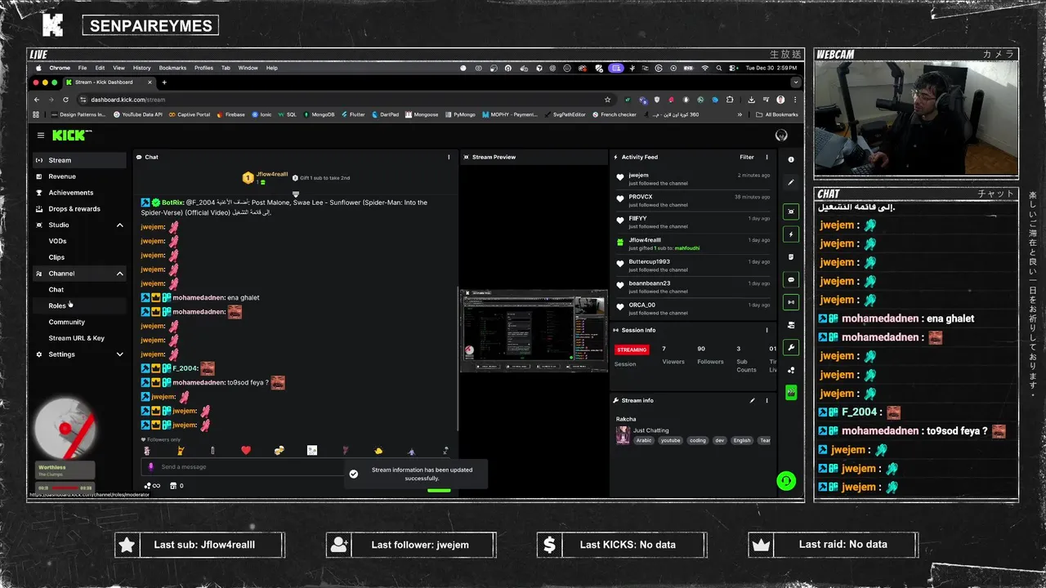1046x588 pixels.
Task: Reload the page in Chrome
Action: tap(65, 100)
